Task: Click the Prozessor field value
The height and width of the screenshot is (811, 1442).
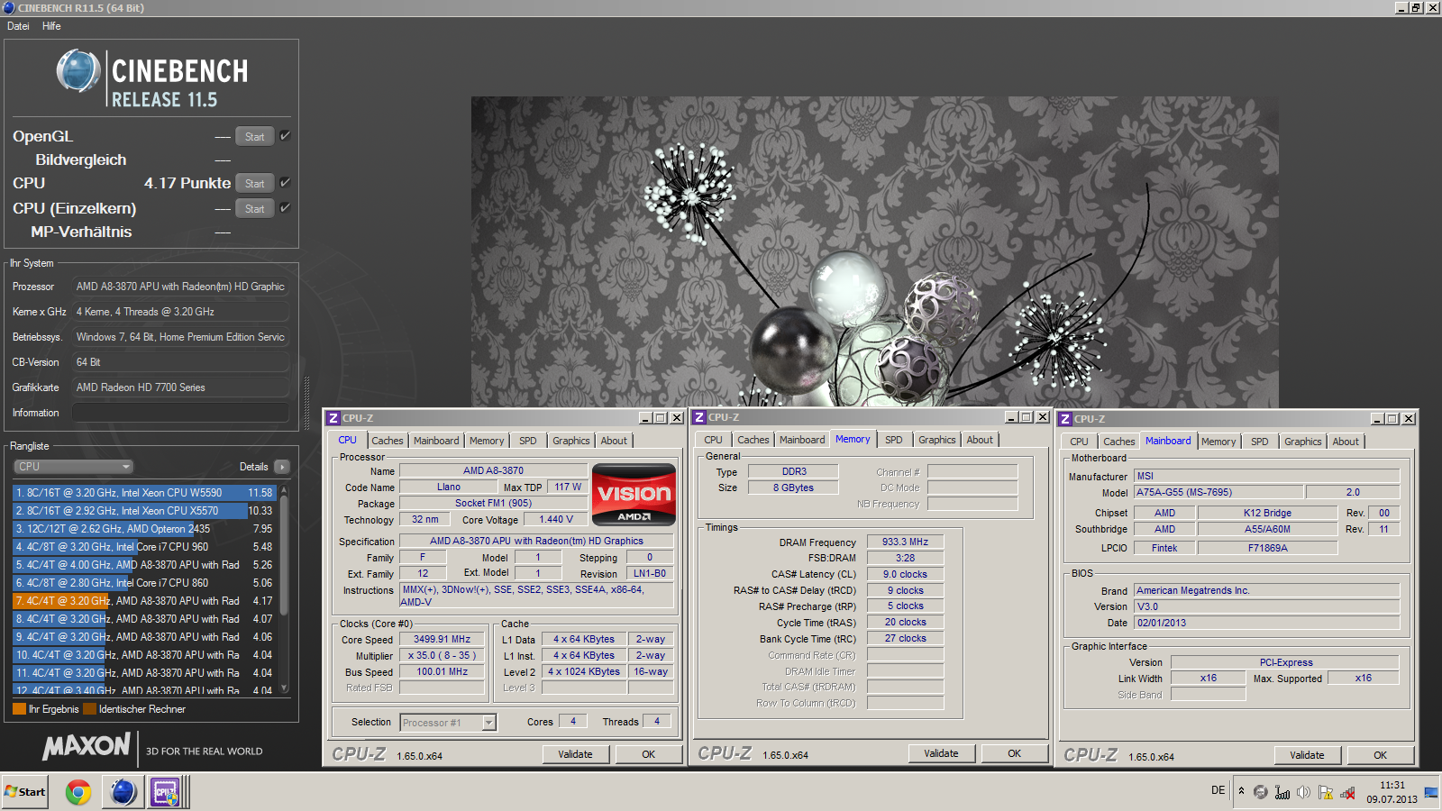Action: (x=180, y=287)
